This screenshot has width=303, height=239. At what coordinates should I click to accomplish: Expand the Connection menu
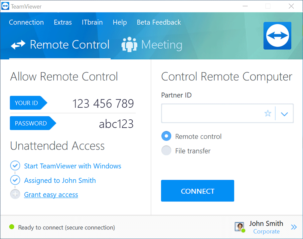pyautogui.click(x=26, y=22)
